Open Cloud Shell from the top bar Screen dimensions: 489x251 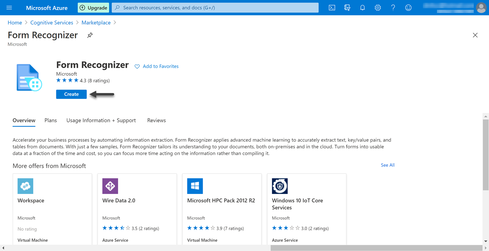[332, 7]
